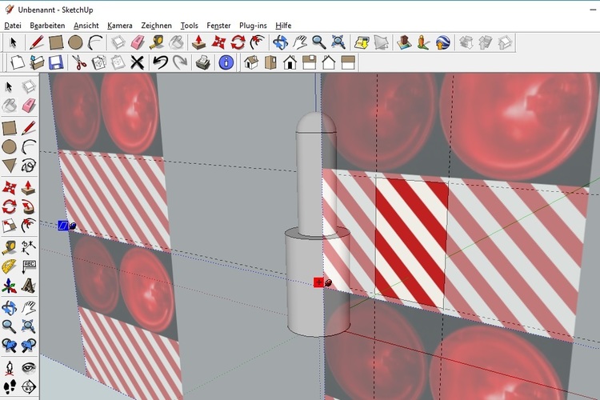600x400 pixels.
Task: Choose the Text label tool
Action: [x=29, y=266]
